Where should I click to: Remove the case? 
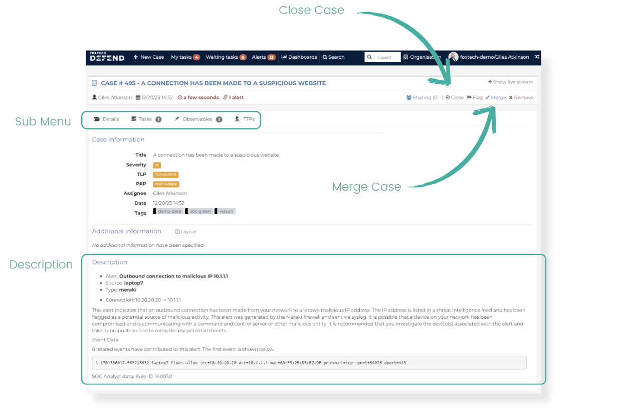[x=521, y=98]
